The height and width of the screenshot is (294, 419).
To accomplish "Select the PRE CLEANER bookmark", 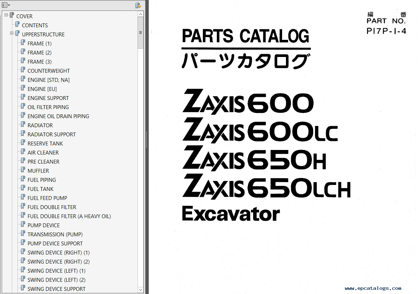I will point(43,162).
